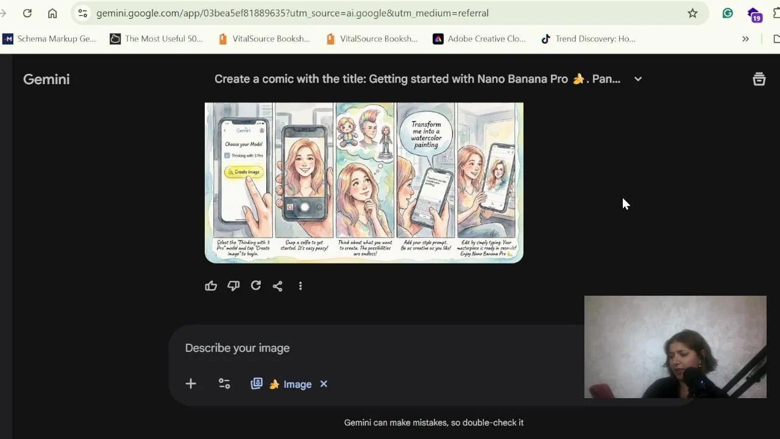780x439 pixels.
Task: Click the Image tool chip
Action: point(282,384)
